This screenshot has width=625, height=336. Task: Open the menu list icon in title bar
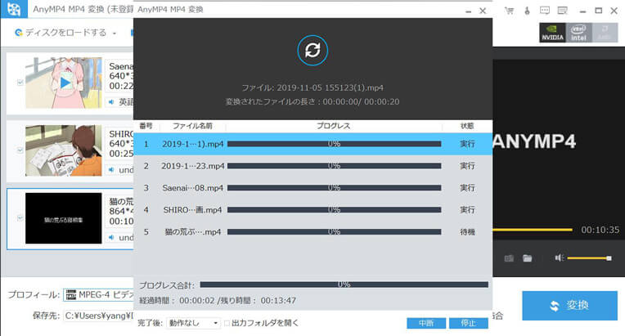[563, 11]
